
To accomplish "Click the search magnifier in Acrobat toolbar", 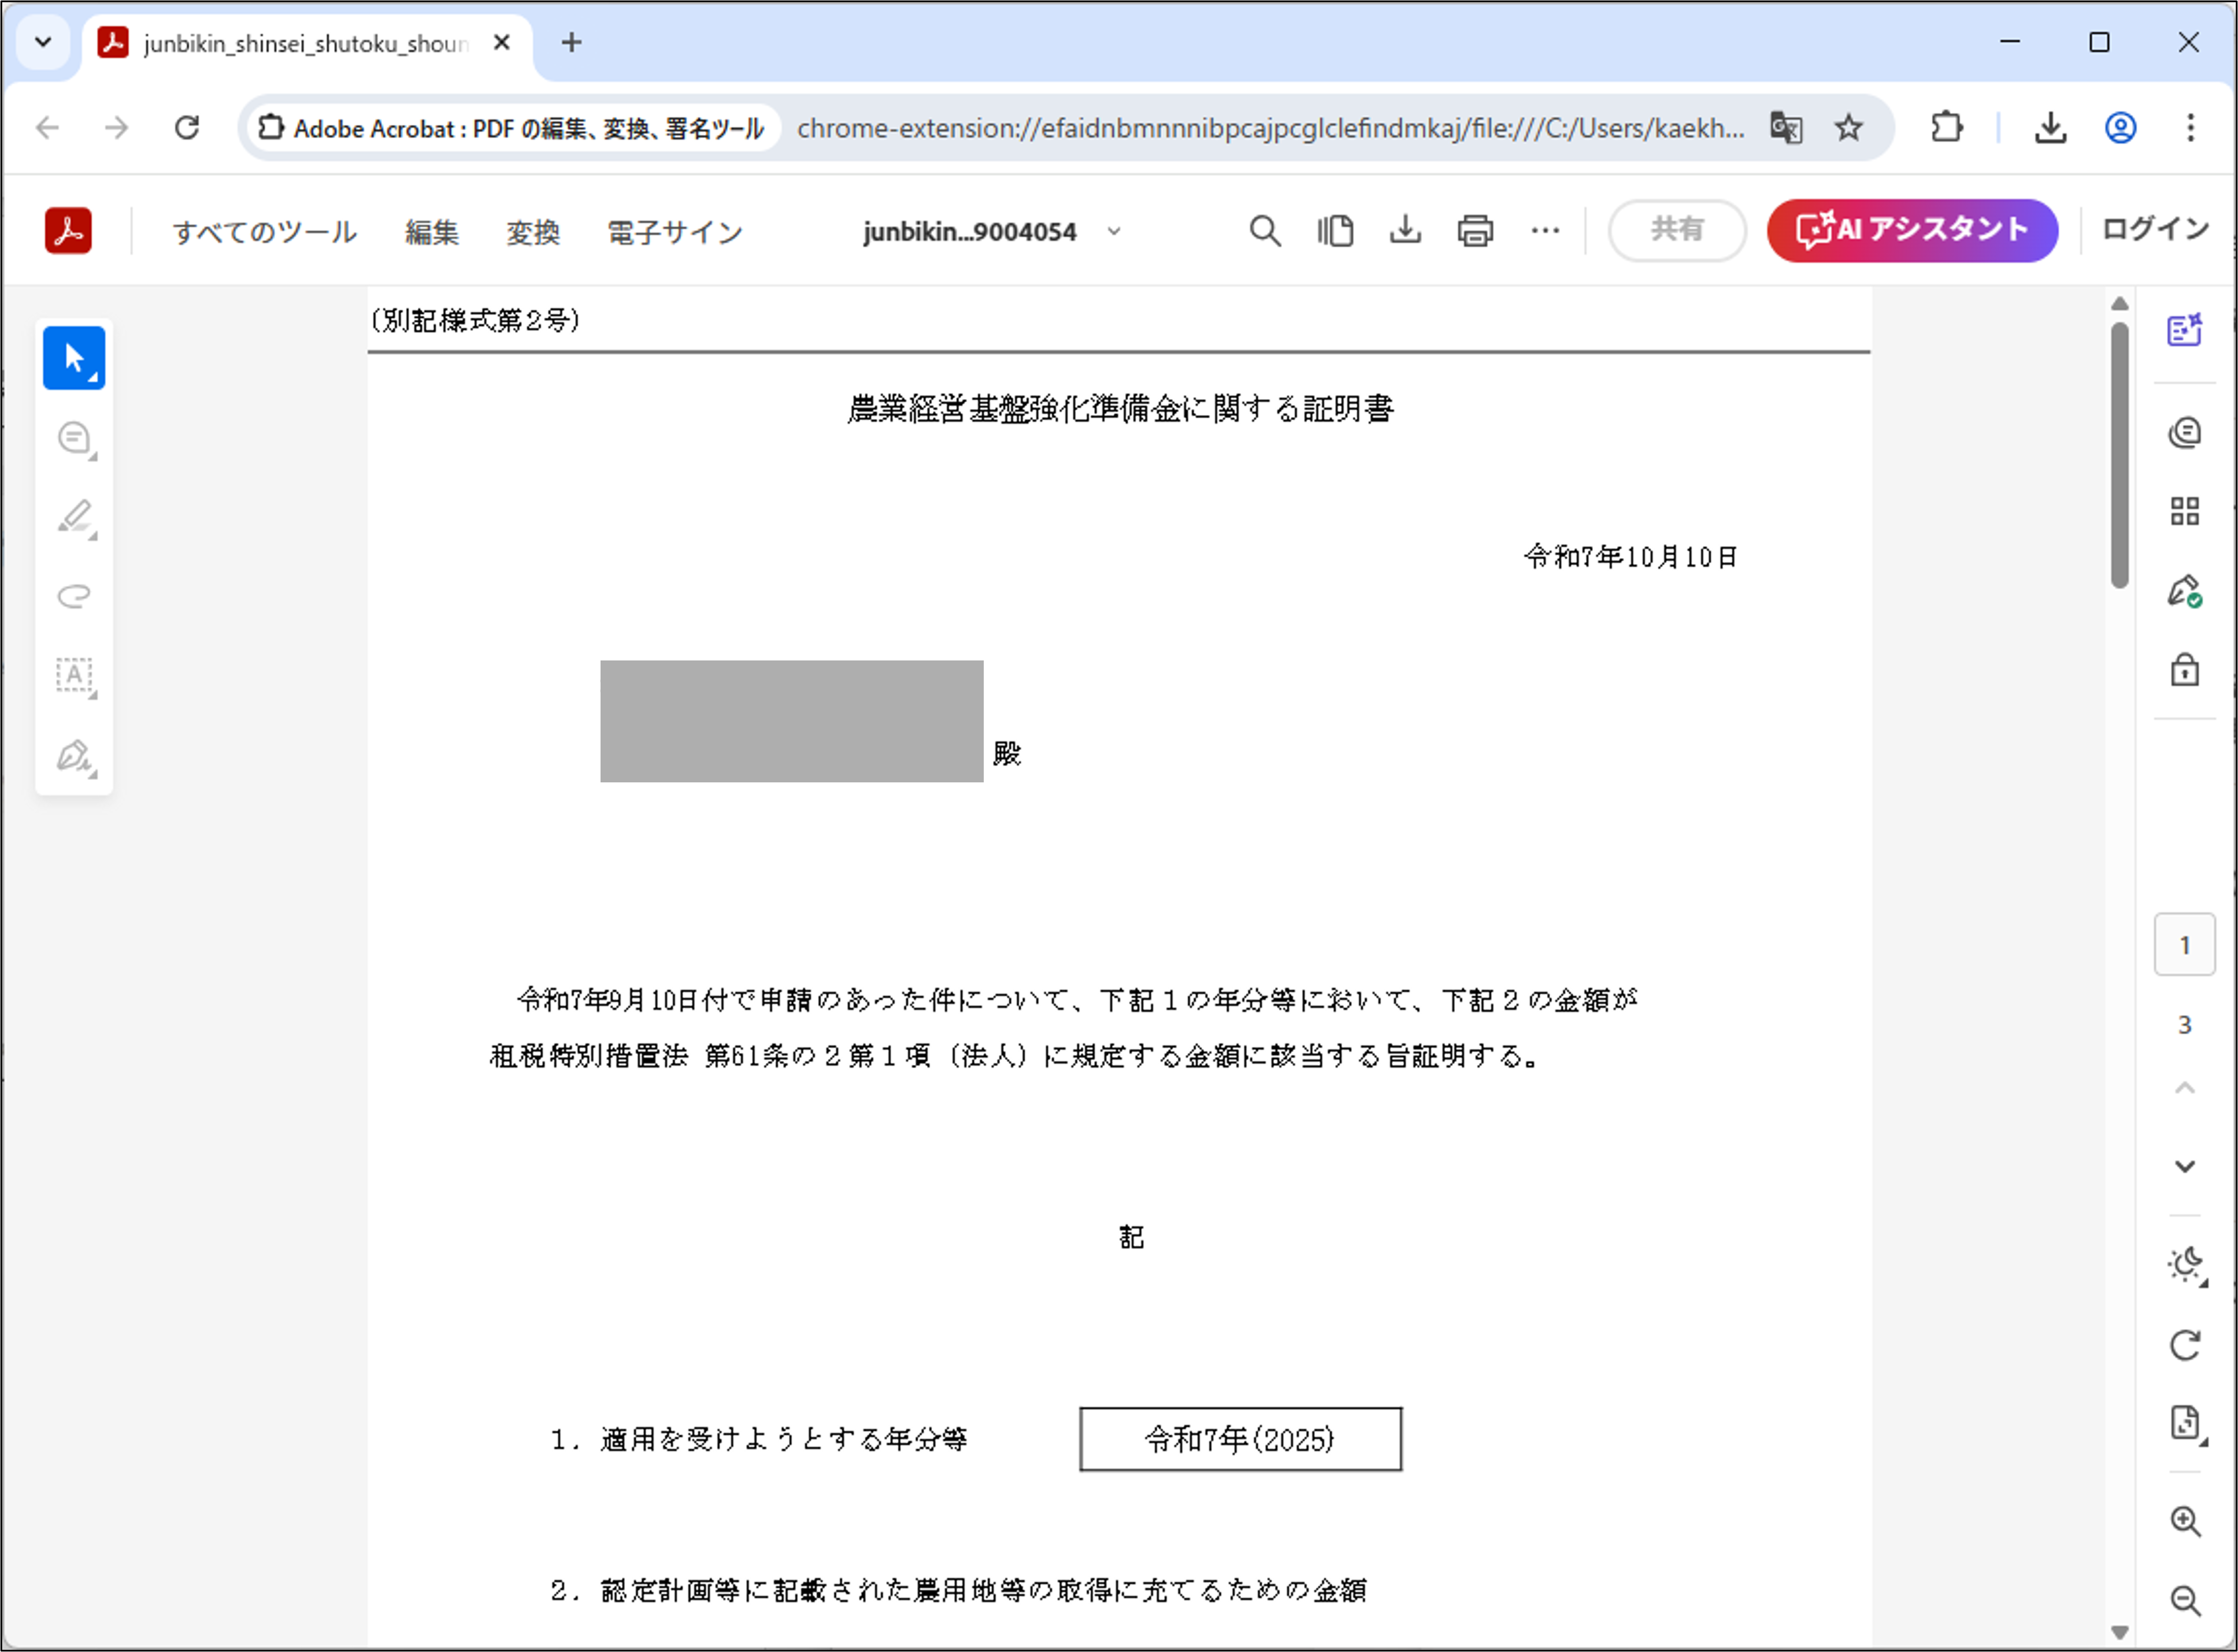I will pos(1264,231).
